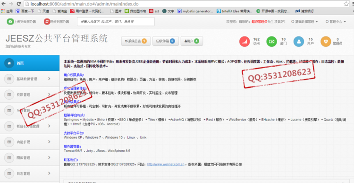Open the 用户登录 - 代码托 bookmark
This screenshot has height=183, width=354.
pyautogui.click(x=87, y=11)
